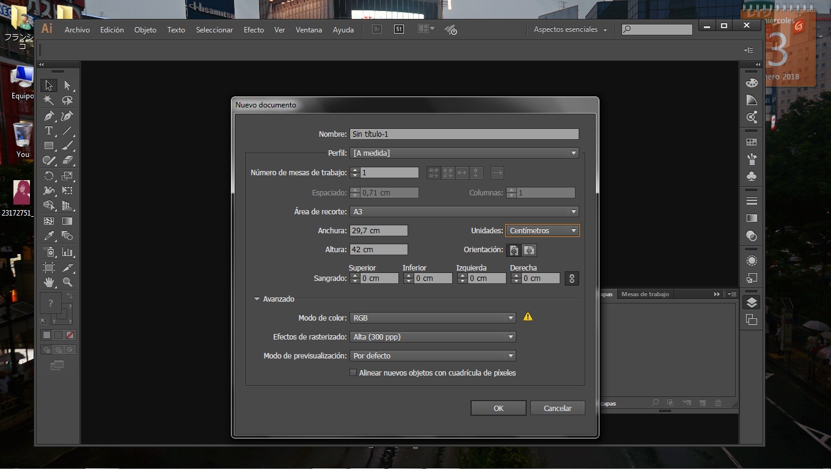The image size is (831, 469).
Task: Open the Unidades dropdown
Action: pos(542,231)
